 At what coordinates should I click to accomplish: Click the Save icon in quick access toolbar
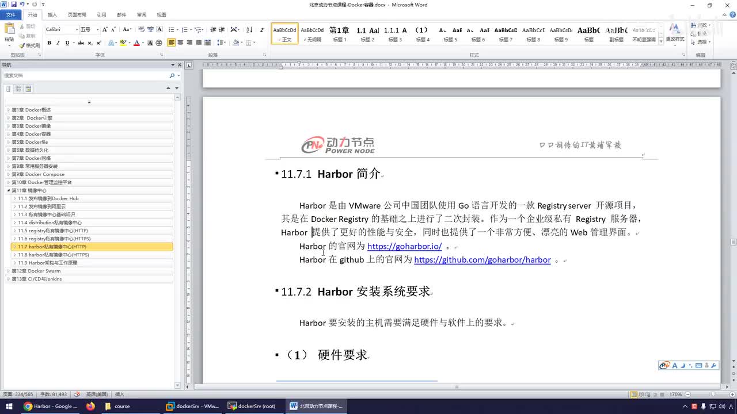[13, 5]
